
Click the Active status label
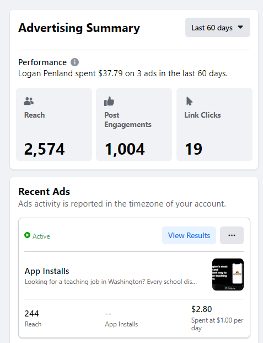point(41,236)
